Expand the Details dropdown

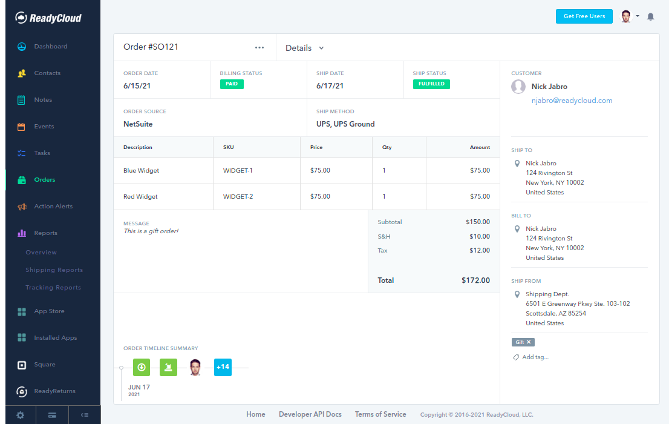click(x=305, y=48)
